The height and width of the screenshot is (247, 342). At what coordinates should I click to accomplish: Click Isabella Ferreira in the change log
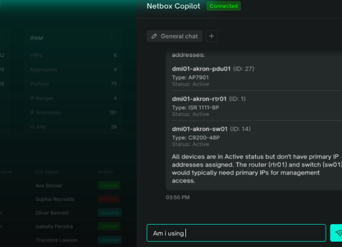pos(54,226)
